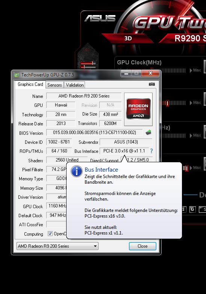The image size is (206, 294).
Task: Click the ROPs/TMUs value 64 / 160
Action: pos(59,151)
